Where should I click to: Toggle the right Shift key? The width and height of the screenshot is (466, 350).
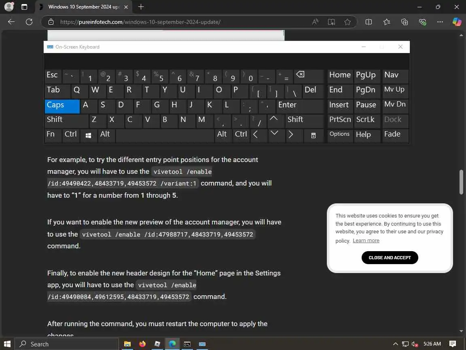click(x=304, y=121)
